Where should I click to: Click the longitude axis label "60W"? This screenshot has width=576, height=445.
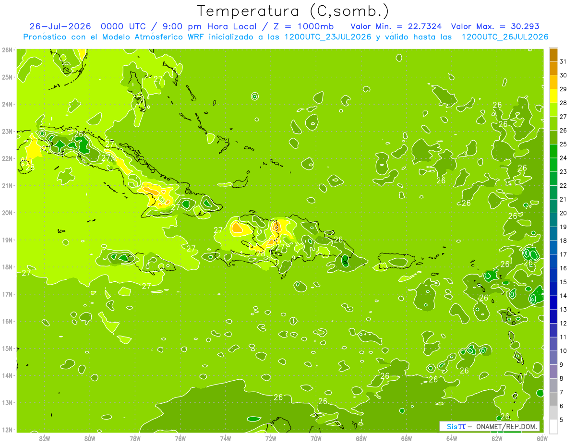542,439
